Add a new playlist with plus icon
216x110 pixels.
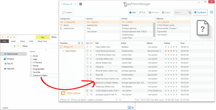coord(79,43)
